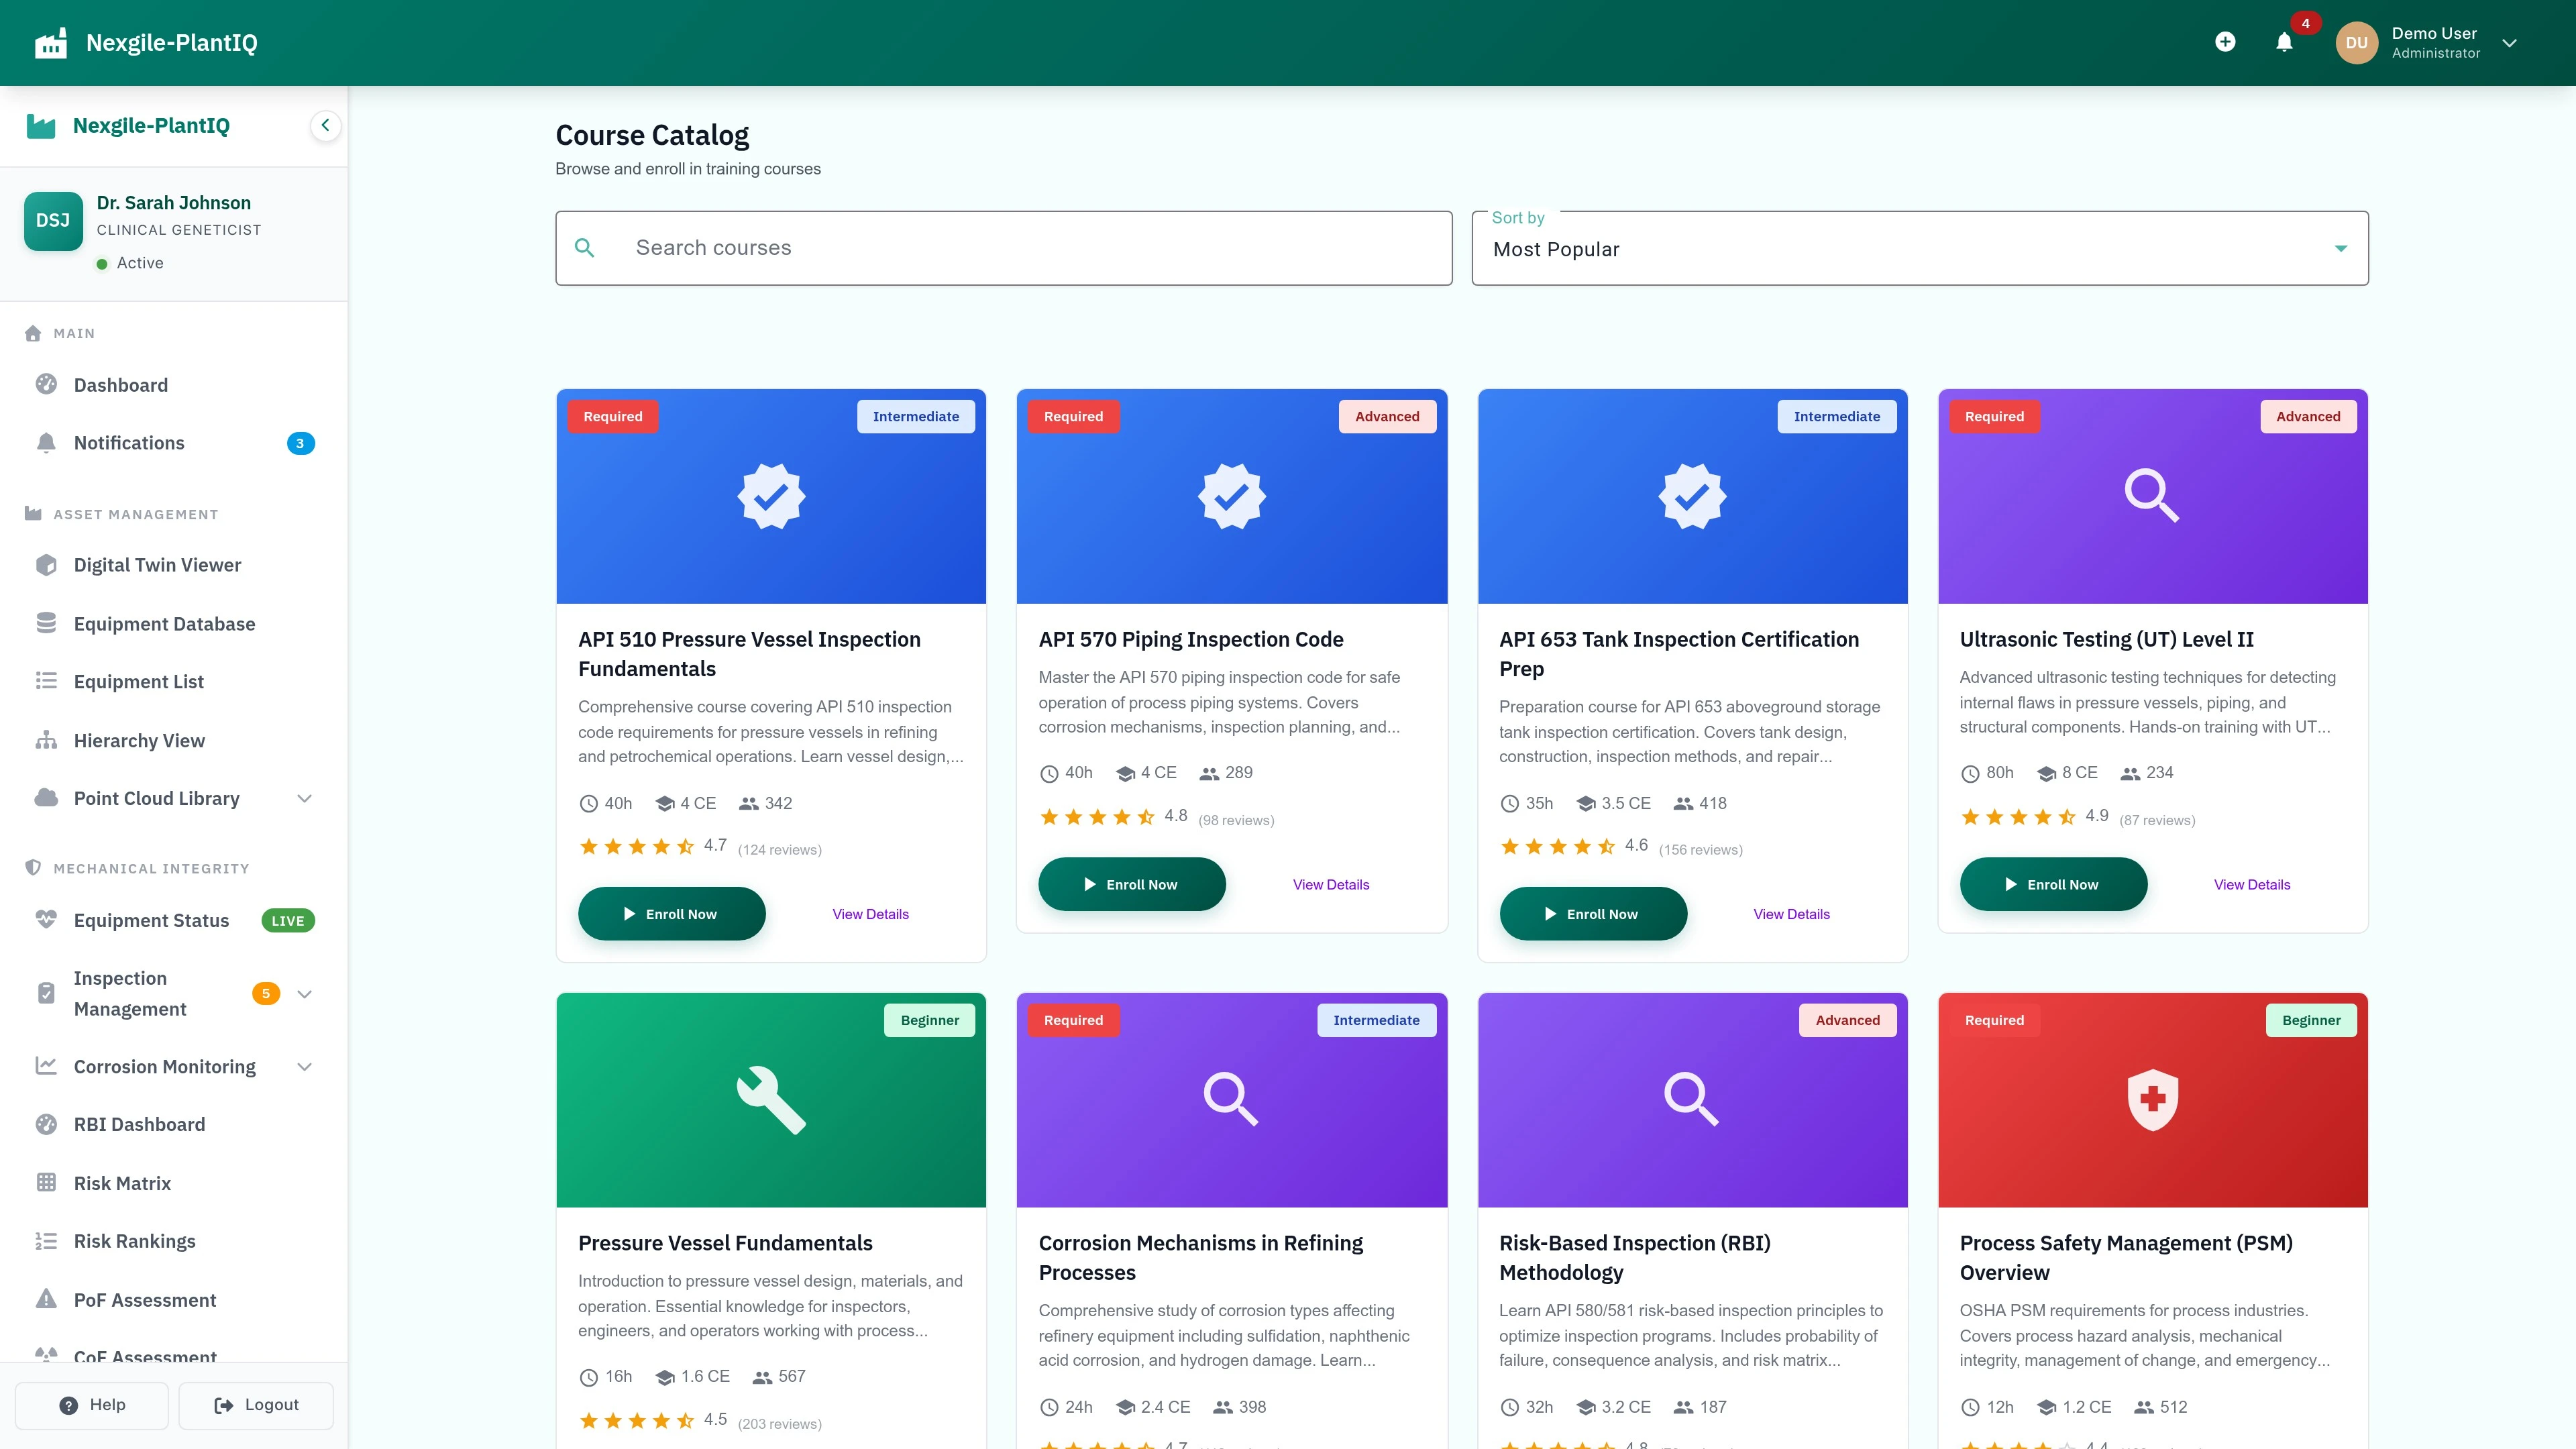The height and width of the screenshot is (1449, 2576).
Task: Click the Nexgile-PlantIQ factory logo in header
Action: point(51,42)
